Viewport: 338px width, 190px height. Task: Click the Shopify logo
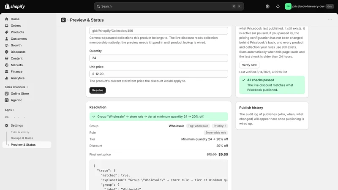click(x=15, y=6)
